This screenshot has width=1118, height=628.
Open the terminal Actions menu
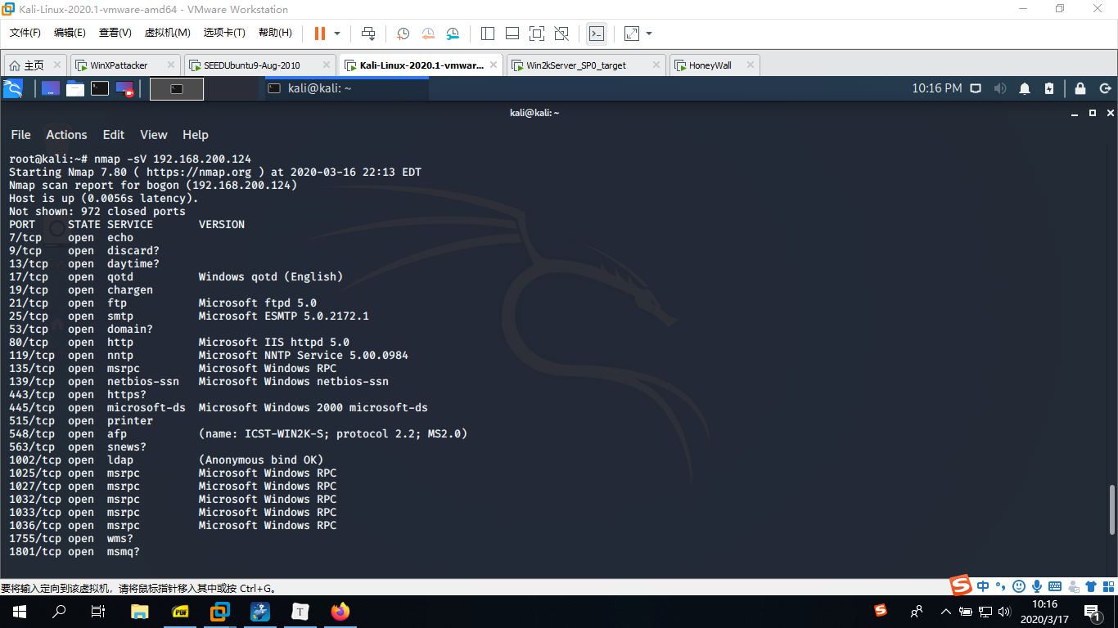point(66,135)
